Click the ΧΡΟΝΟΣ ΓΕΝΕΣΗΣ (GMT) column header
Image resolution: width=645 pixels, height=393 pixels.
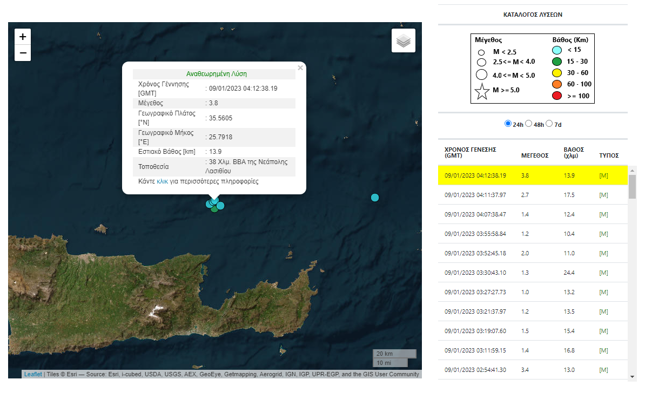tap(470, 153)
